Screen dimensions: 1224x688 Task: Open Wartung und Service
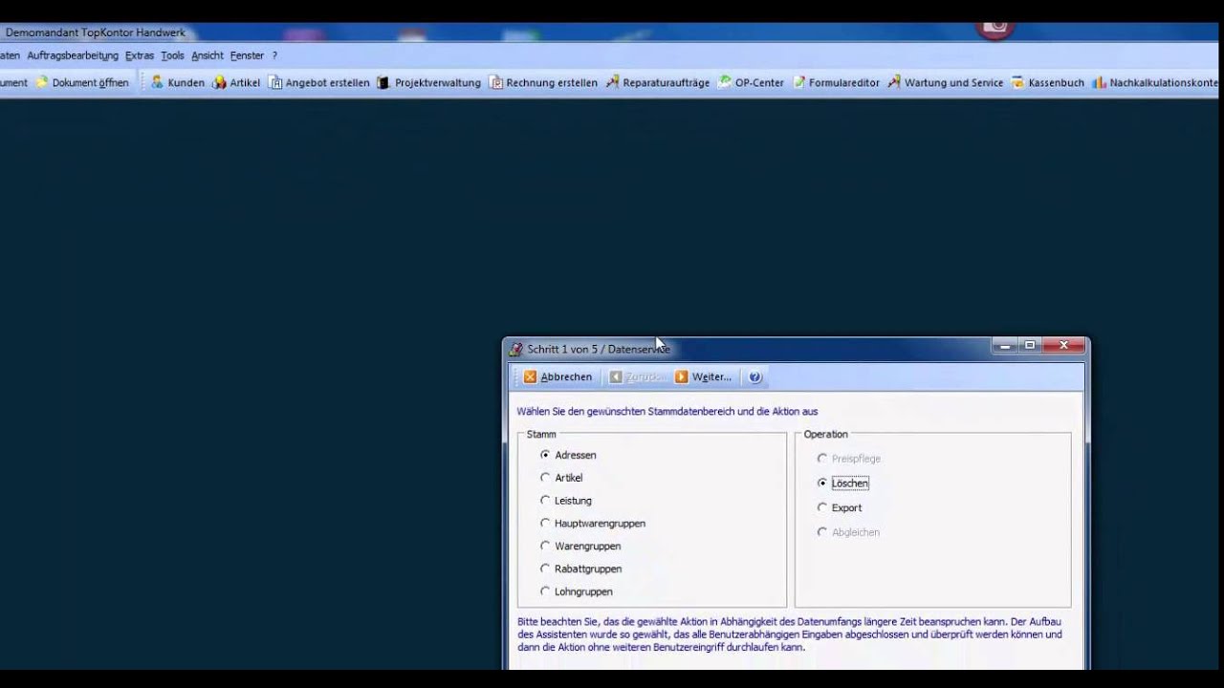click(x=946, y=83)
